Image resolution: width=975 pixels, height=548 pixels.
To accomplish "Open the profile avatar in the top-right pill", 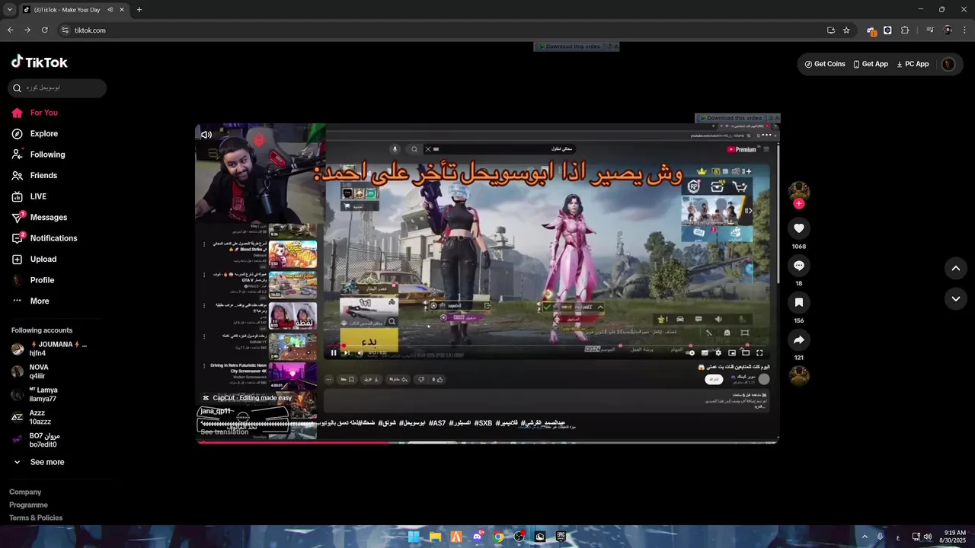I will (948, 65).
